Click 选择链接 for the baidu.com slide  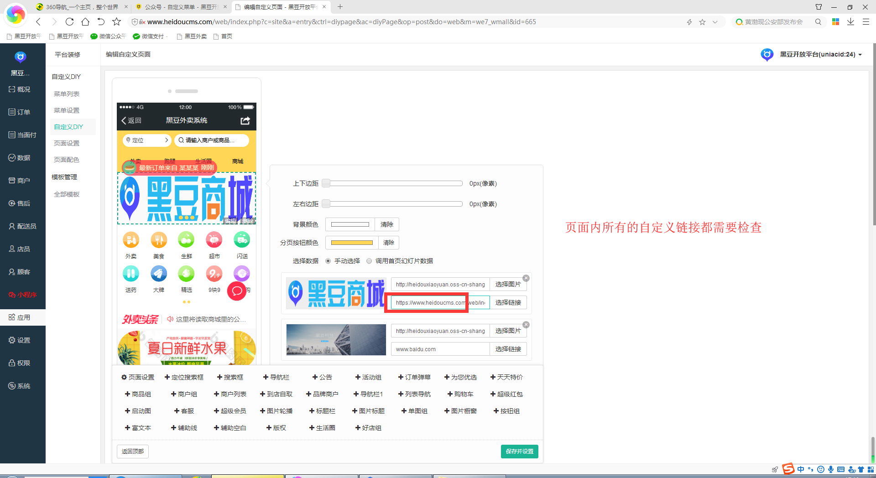tap(508, 349)
